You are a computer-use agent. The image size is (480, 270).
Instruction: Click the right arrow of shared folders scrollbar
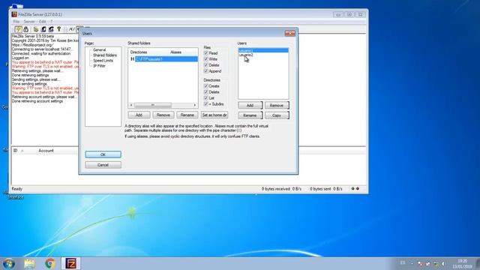click(x=195, y=105)
